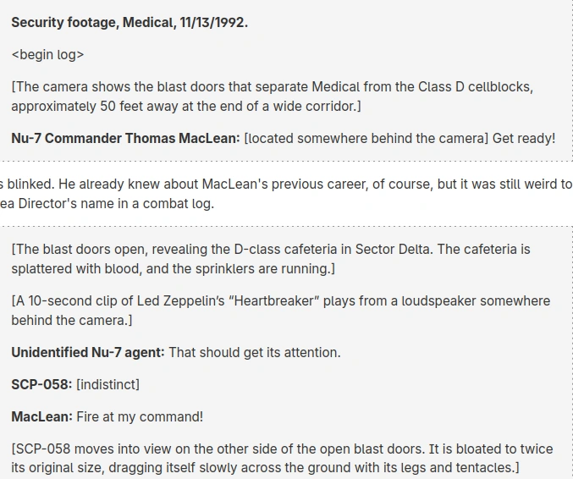Click the date 11/13/1992 in the heading

tap(212, 23)
